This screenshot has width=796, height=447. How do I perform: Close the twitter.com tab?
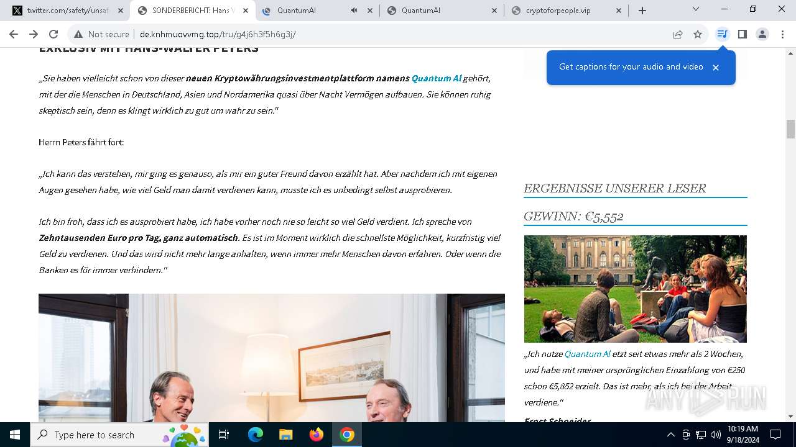[x=121, y=11]
